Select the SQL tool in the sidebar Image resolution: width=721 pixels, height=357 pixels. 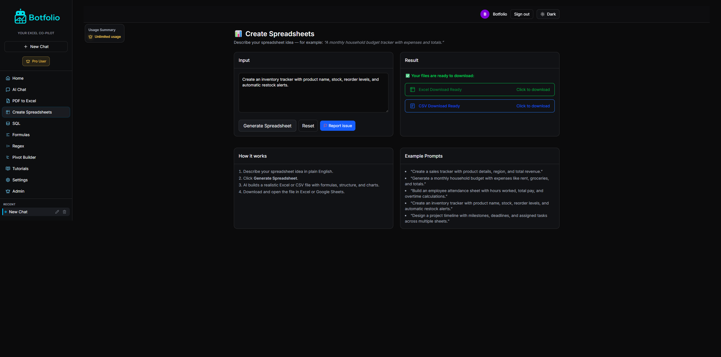pyautogui.click(x=16, y=123)
